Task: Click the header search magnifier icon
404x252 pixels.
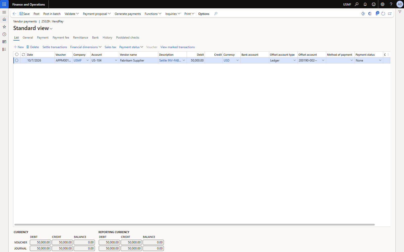Action: tap(357, 4)
